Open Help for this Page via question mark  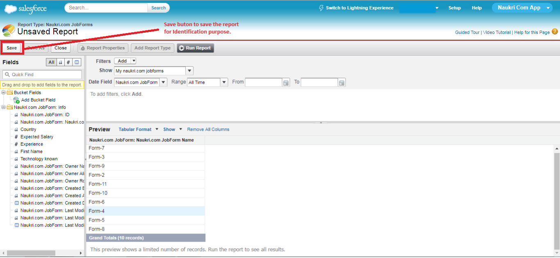tap(555, 32)
